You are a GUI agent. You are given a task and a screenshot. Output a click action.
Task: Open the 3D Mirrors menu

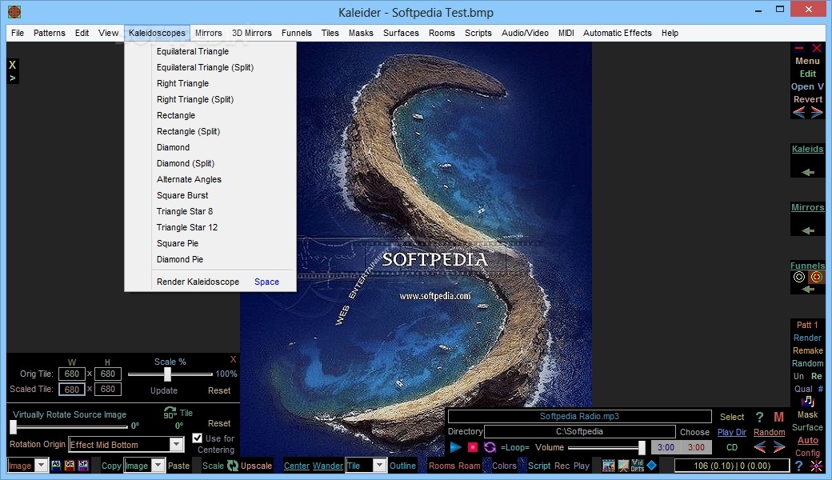tap(251, 33)
